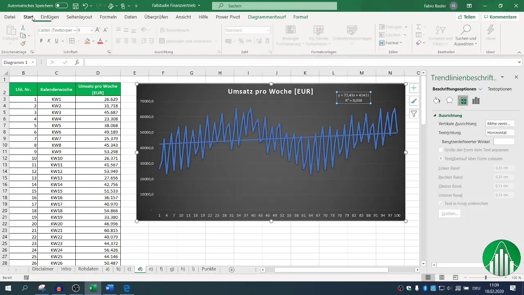Screen dimensions: 524x295
Task: Toggle Textüberlauf über Form zulassen checkbox
Action: point(440,159)
